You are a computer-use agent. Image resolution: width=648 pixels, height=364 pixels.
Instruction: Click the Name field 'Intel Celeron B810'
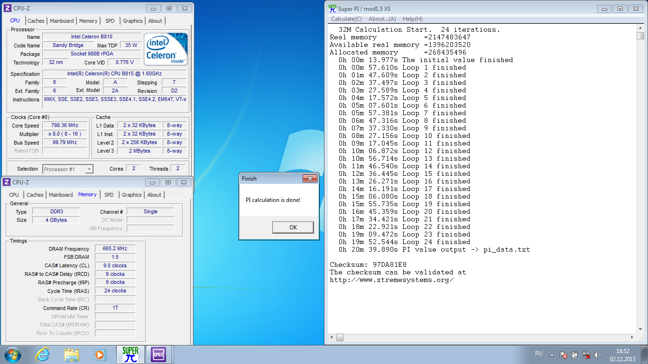92,36
